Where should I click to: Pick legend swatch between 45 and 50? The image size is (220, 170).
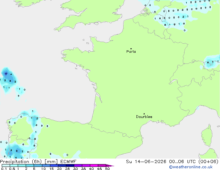coord(102,165)
